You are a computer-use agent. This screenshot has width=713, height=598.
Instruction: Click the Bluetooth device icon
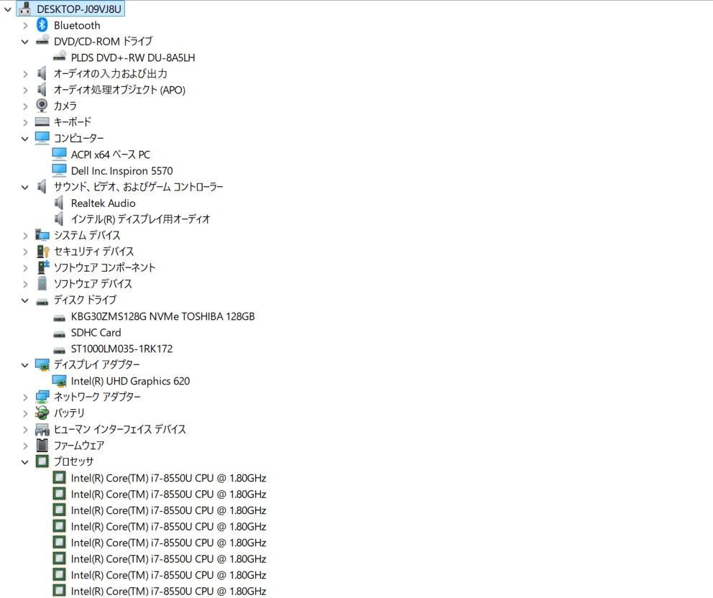pos(42,25)
